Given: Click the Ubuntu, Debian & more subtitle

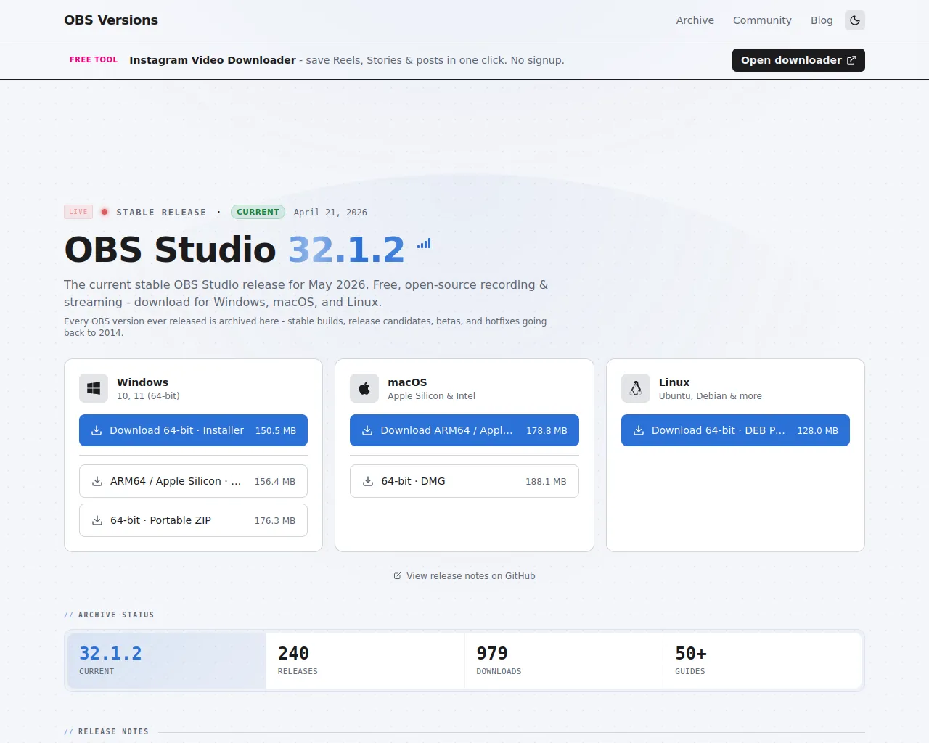Looking at the screenshot, I should (711, 396).
